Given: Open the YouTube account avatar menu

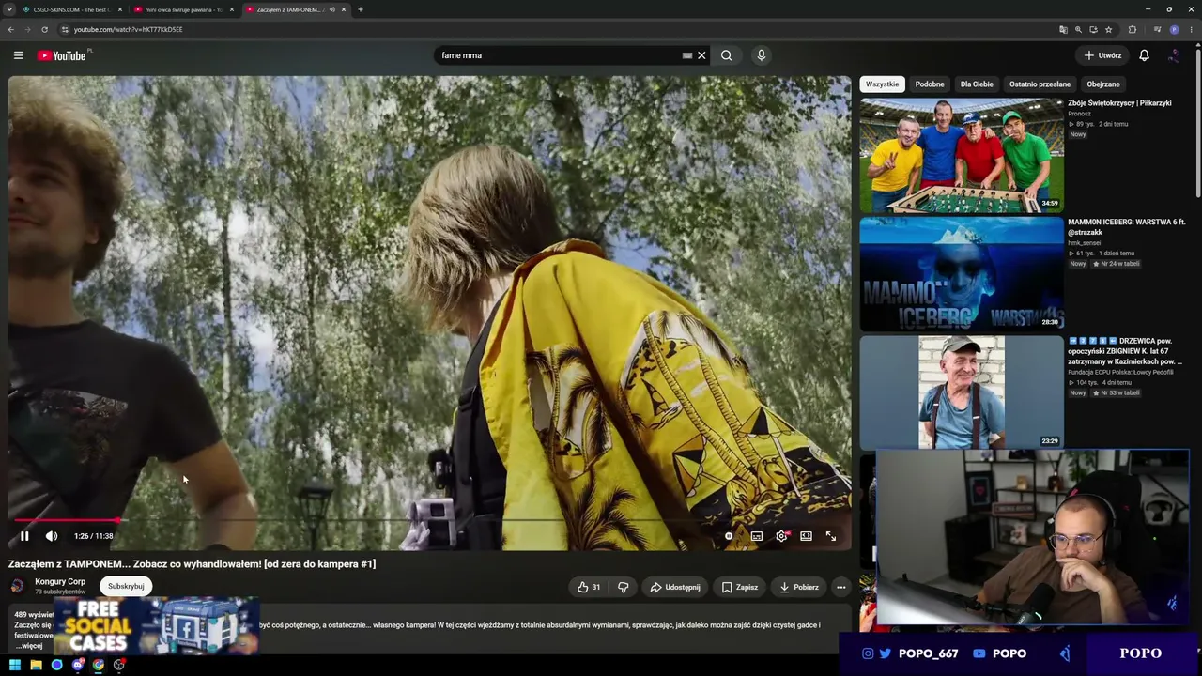Looking at the screenshot, I should point(1174,55).
